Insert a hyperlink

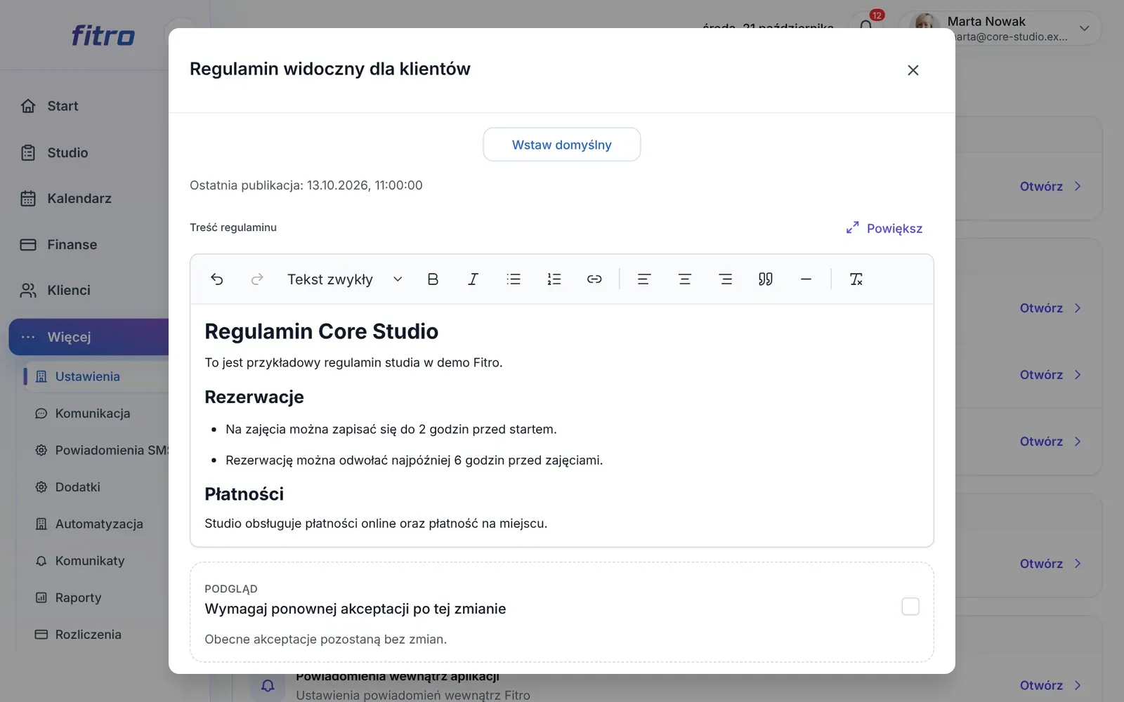click(594, 279)
